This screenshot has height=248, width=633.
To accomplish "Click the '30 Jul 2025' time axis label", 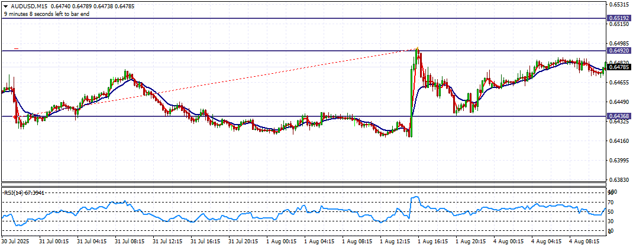I will 16,242.
